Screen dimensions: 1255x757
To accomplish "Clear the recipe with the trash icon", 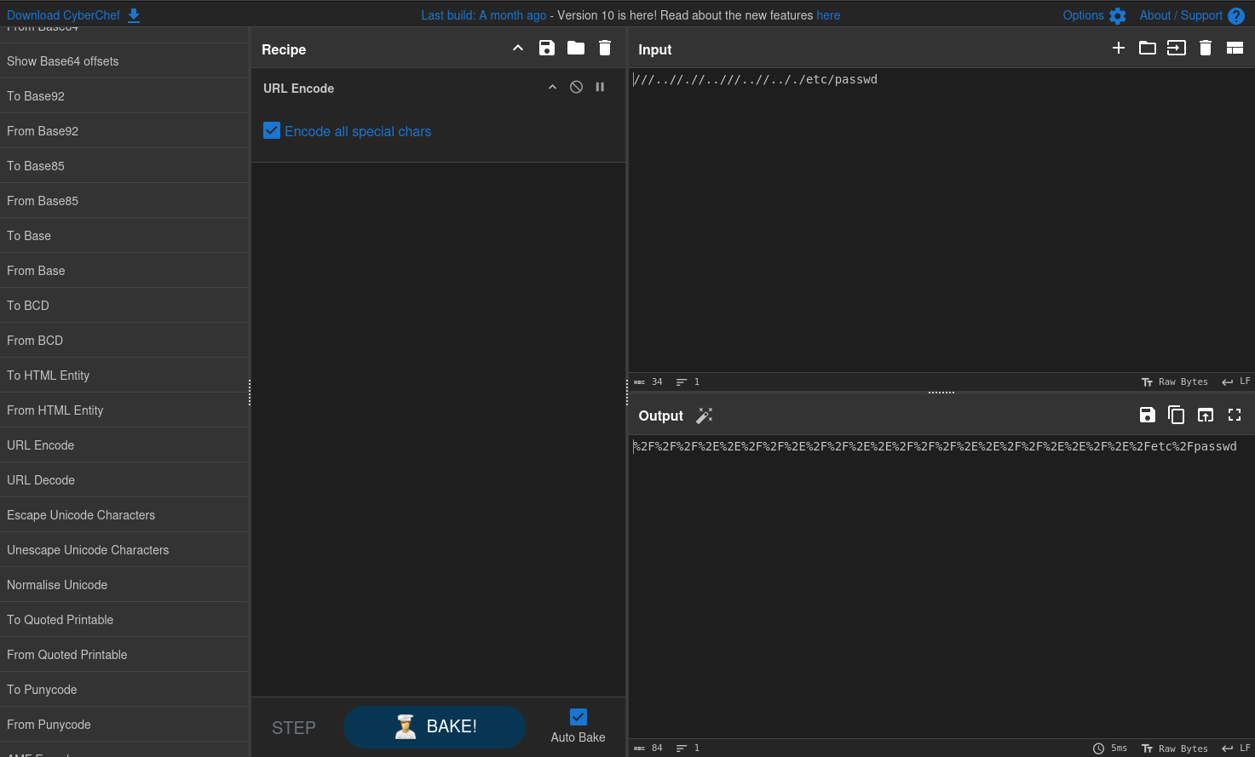I will (x=605, y=49).
